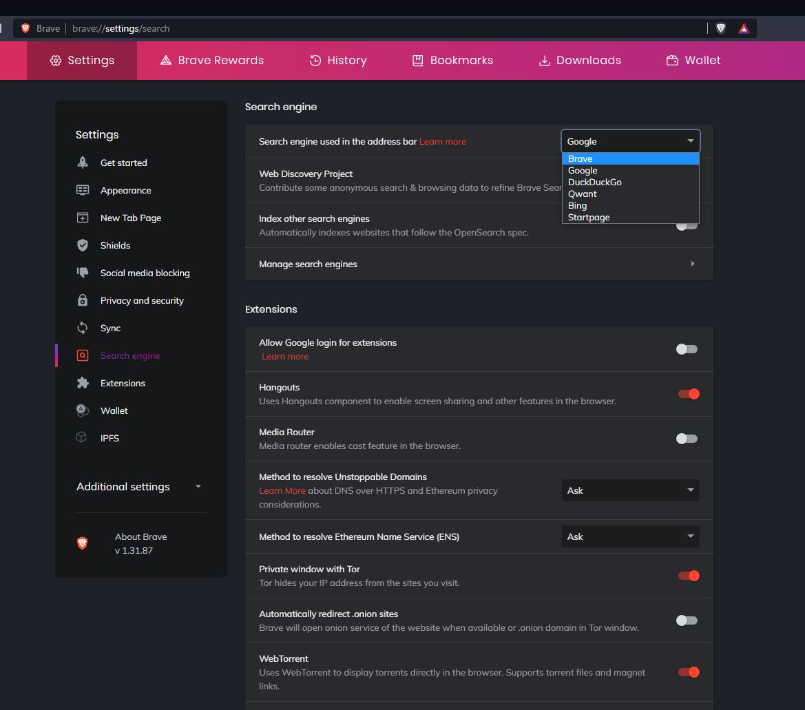Click the Shields checkmark shield icon
The width and height of the screenshot is (805, 710).
tap(82, 245)
